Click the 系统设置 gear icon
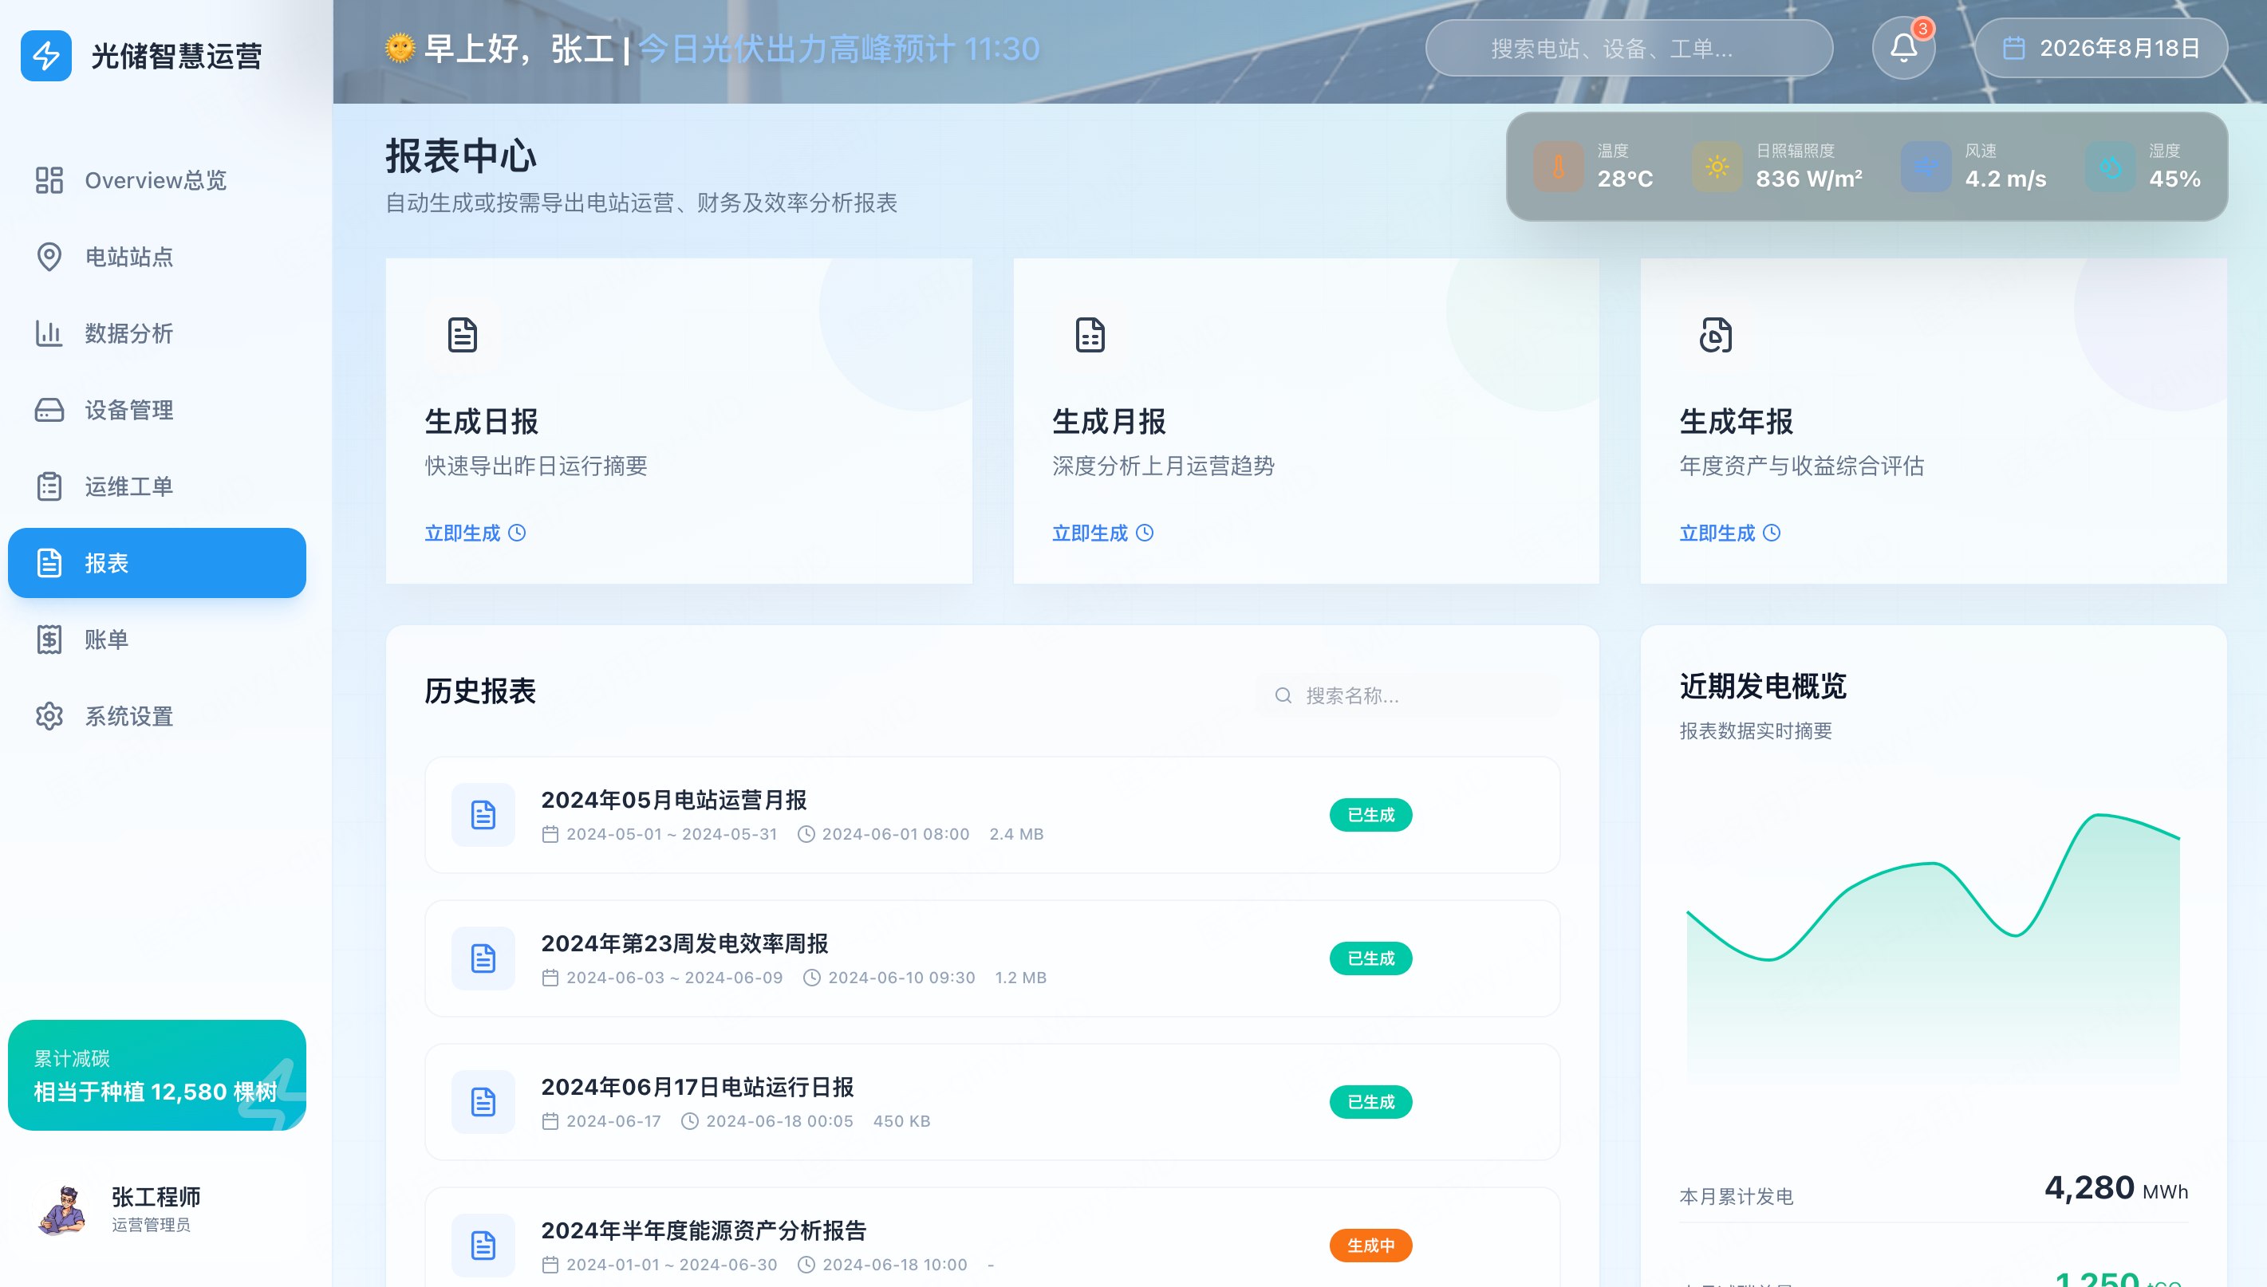This screenshot has width=2267, height=1287. pyautogui.click(x=49, y=716)
